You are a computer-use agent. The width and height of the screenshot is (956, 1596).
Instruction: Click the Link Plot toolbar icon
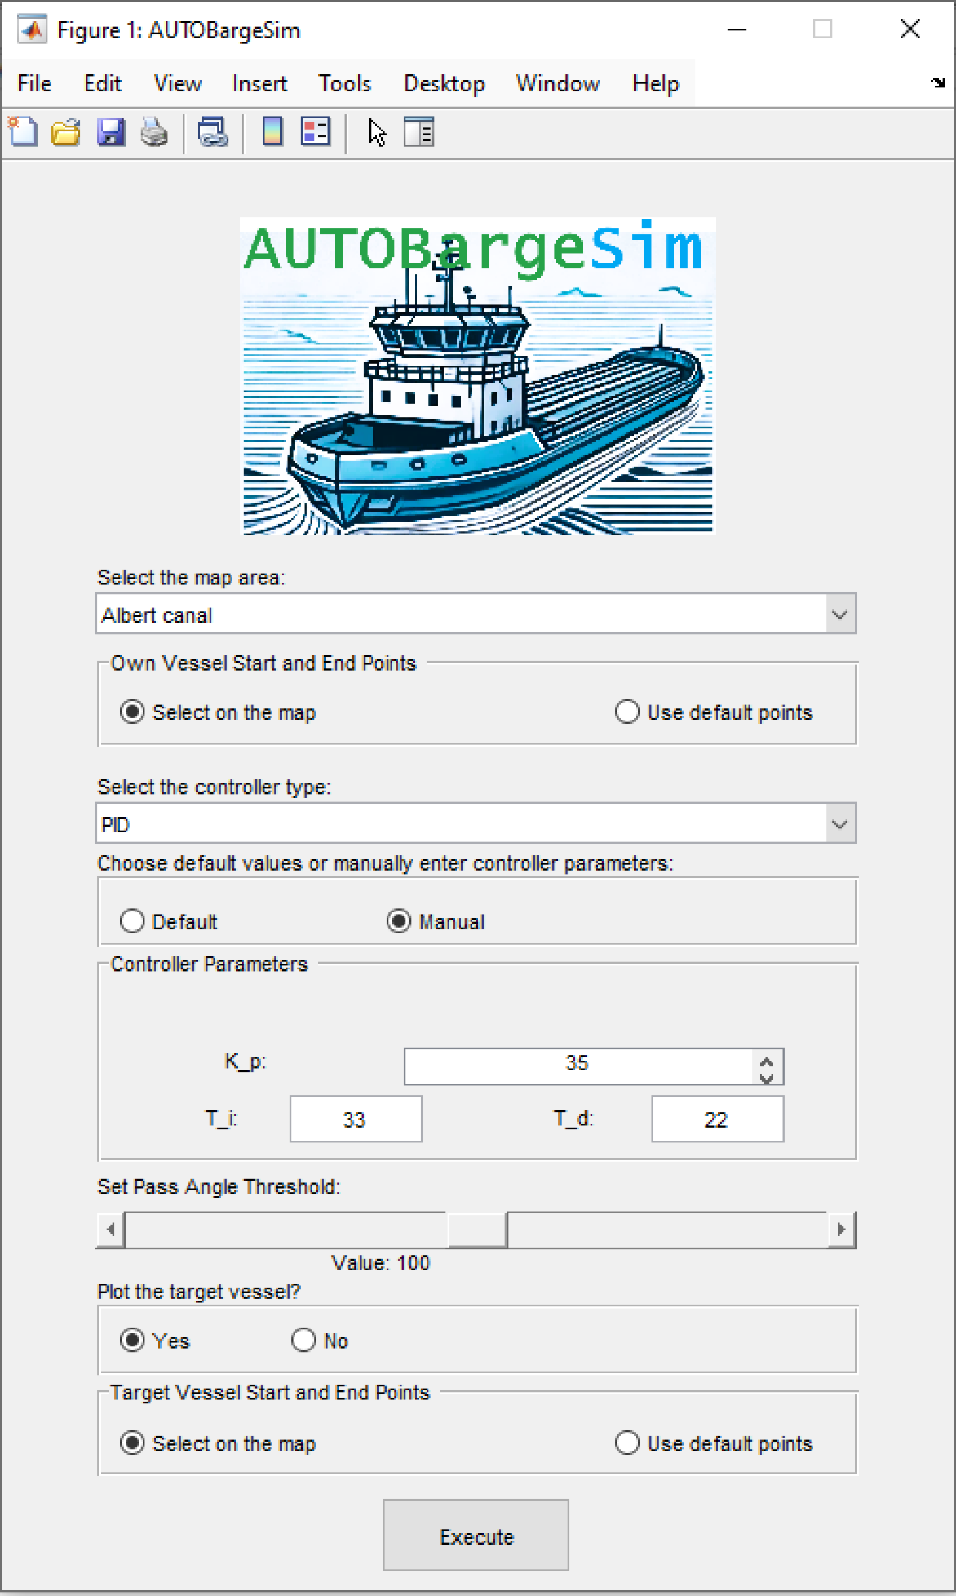(212, 132)
